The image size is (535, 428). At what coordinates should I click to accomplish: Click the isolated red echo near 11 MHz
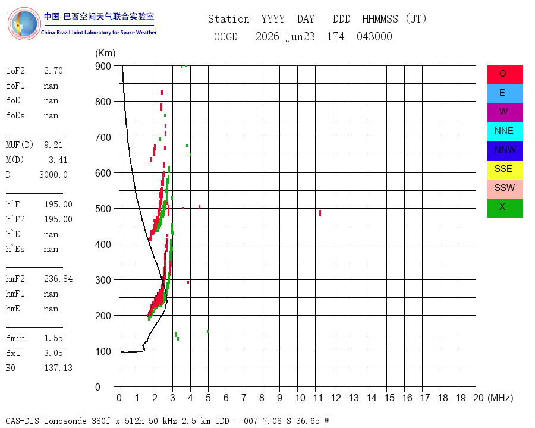320,213
